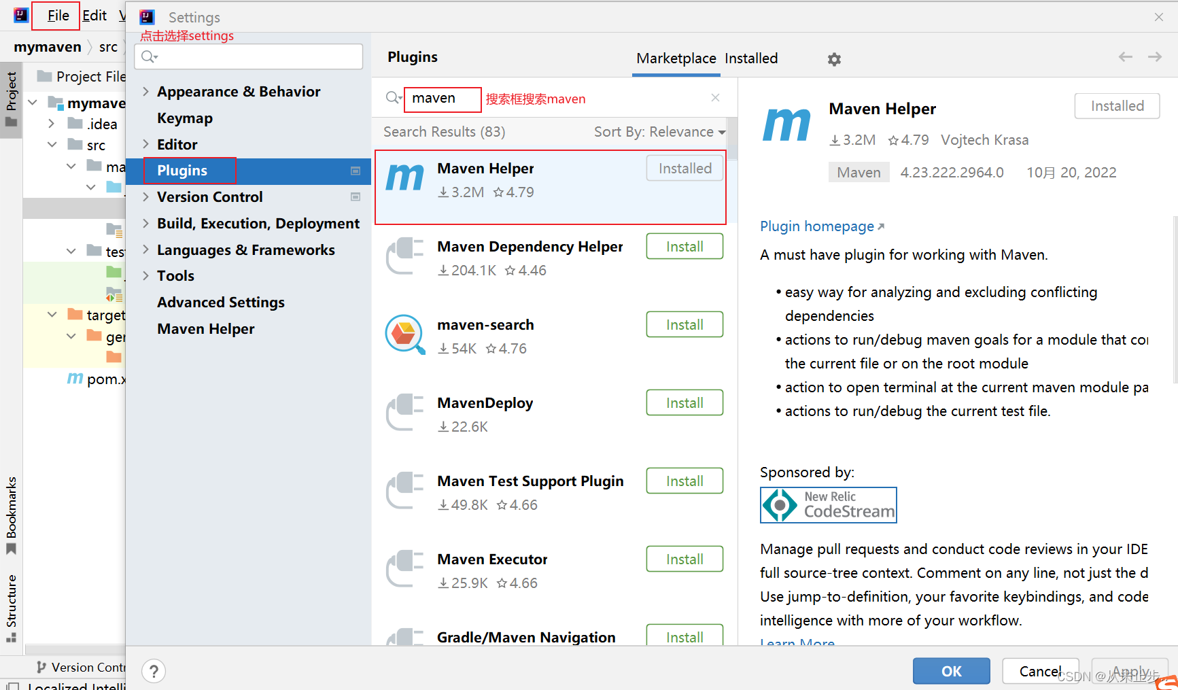The width and height of the screenshot is (1178, 690).
Task: Open the Sort By Relevance dropdown
Action: pos(659,132)
